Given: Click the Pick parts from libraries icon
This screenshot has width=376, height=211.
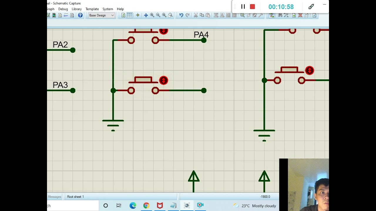Looking at the screenshot, I should click(242, 15).
